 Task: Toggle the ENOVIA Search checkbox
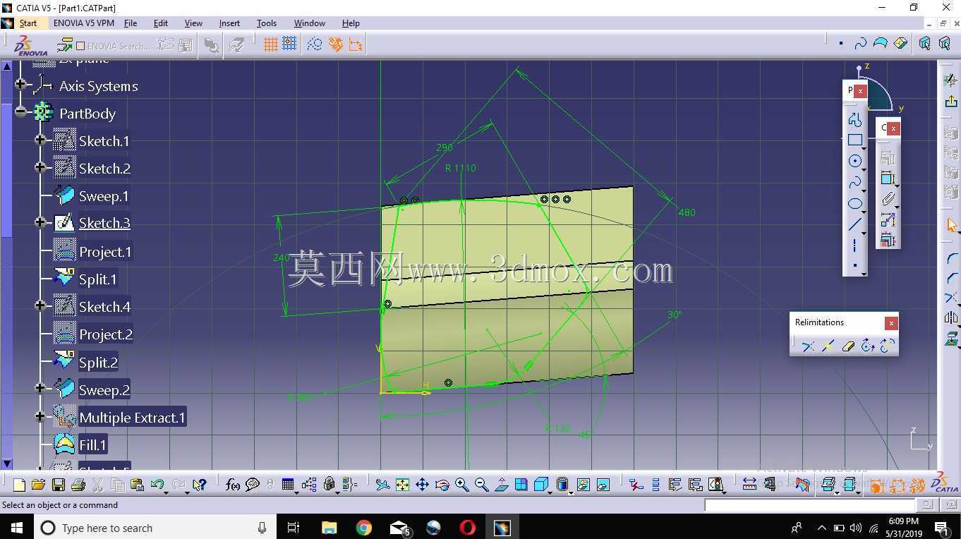(x=80, y=46)
